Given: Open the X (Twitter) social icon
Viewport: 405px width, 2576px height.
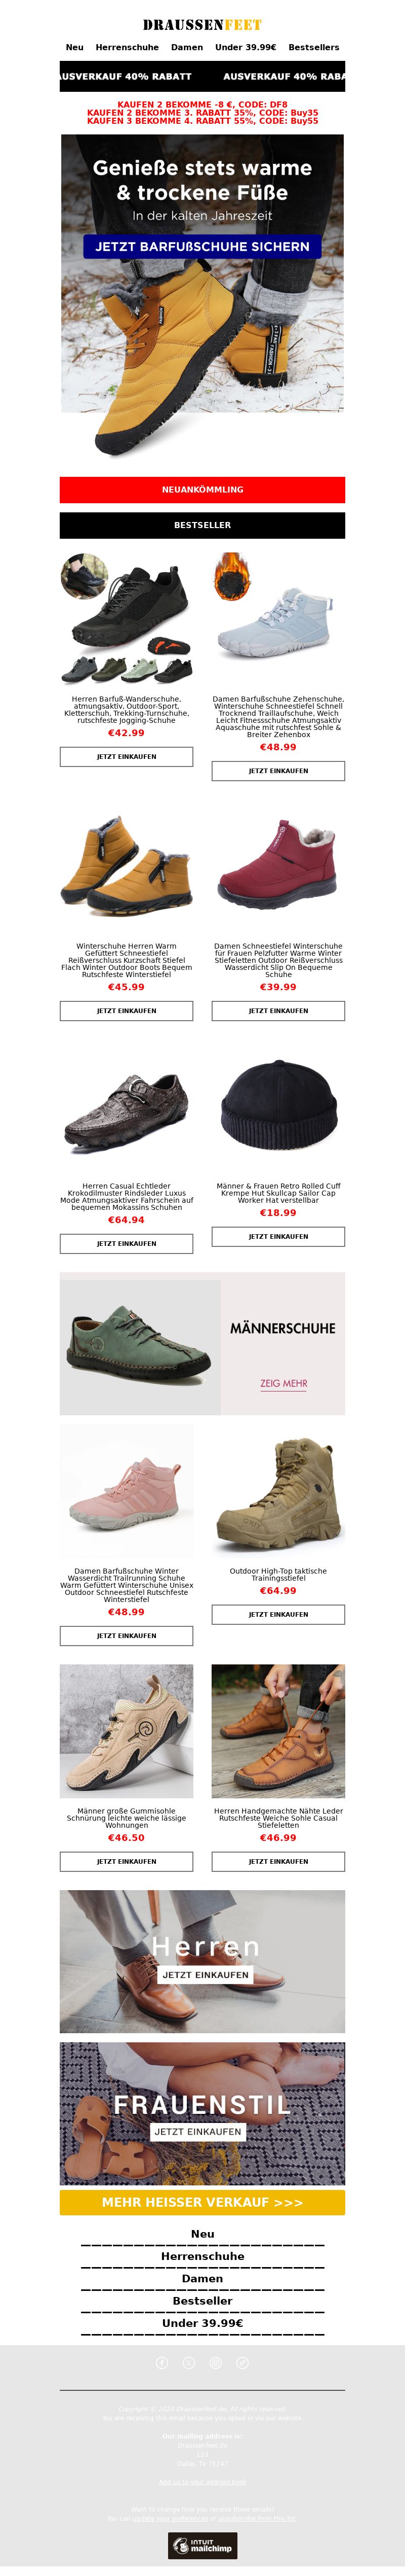Looking at the screenshot, I should point(189,2362).
